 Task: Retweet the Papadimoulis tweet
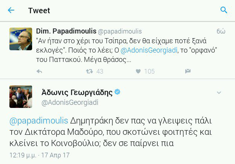click(x=89, y=71)
